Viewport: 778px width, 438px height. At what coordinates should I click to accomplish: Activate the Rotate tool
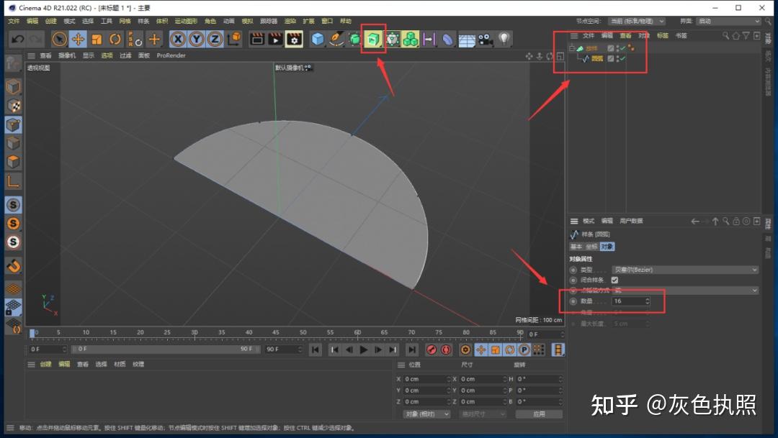pyautogui.click(x=115, y=39)
